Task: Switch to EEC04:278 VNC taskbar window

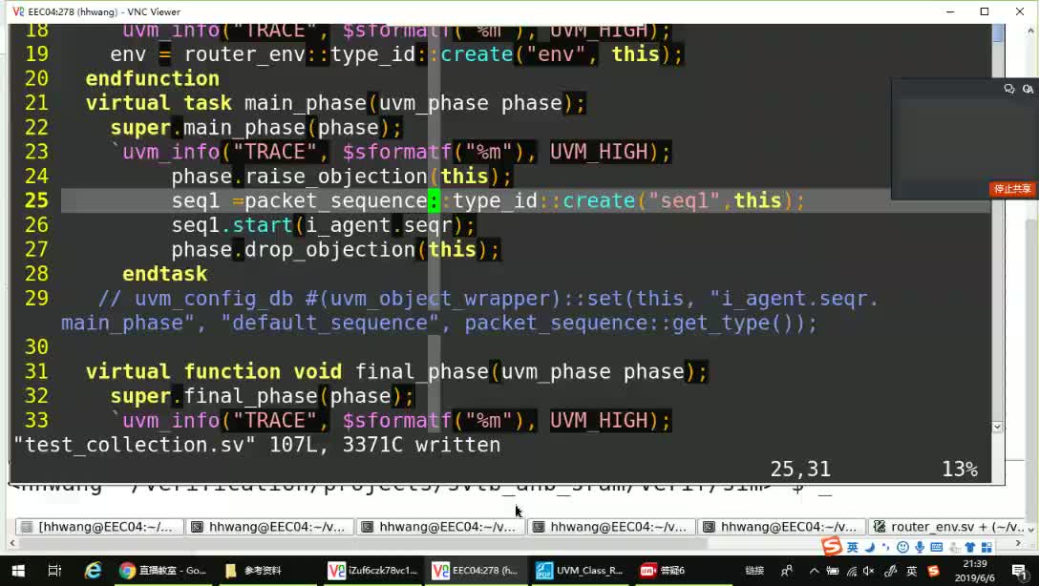Action: tap(476, 570)
